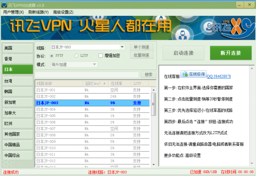This screenshot has height=176, width=256.
Task: Focus the route search input field
Action: (x=87, y=75)
